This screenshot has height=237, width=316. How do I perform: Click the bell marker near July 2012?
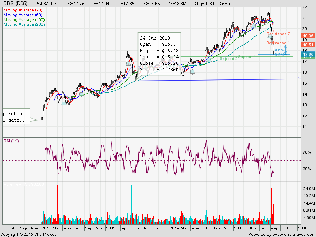click(81, 94)
